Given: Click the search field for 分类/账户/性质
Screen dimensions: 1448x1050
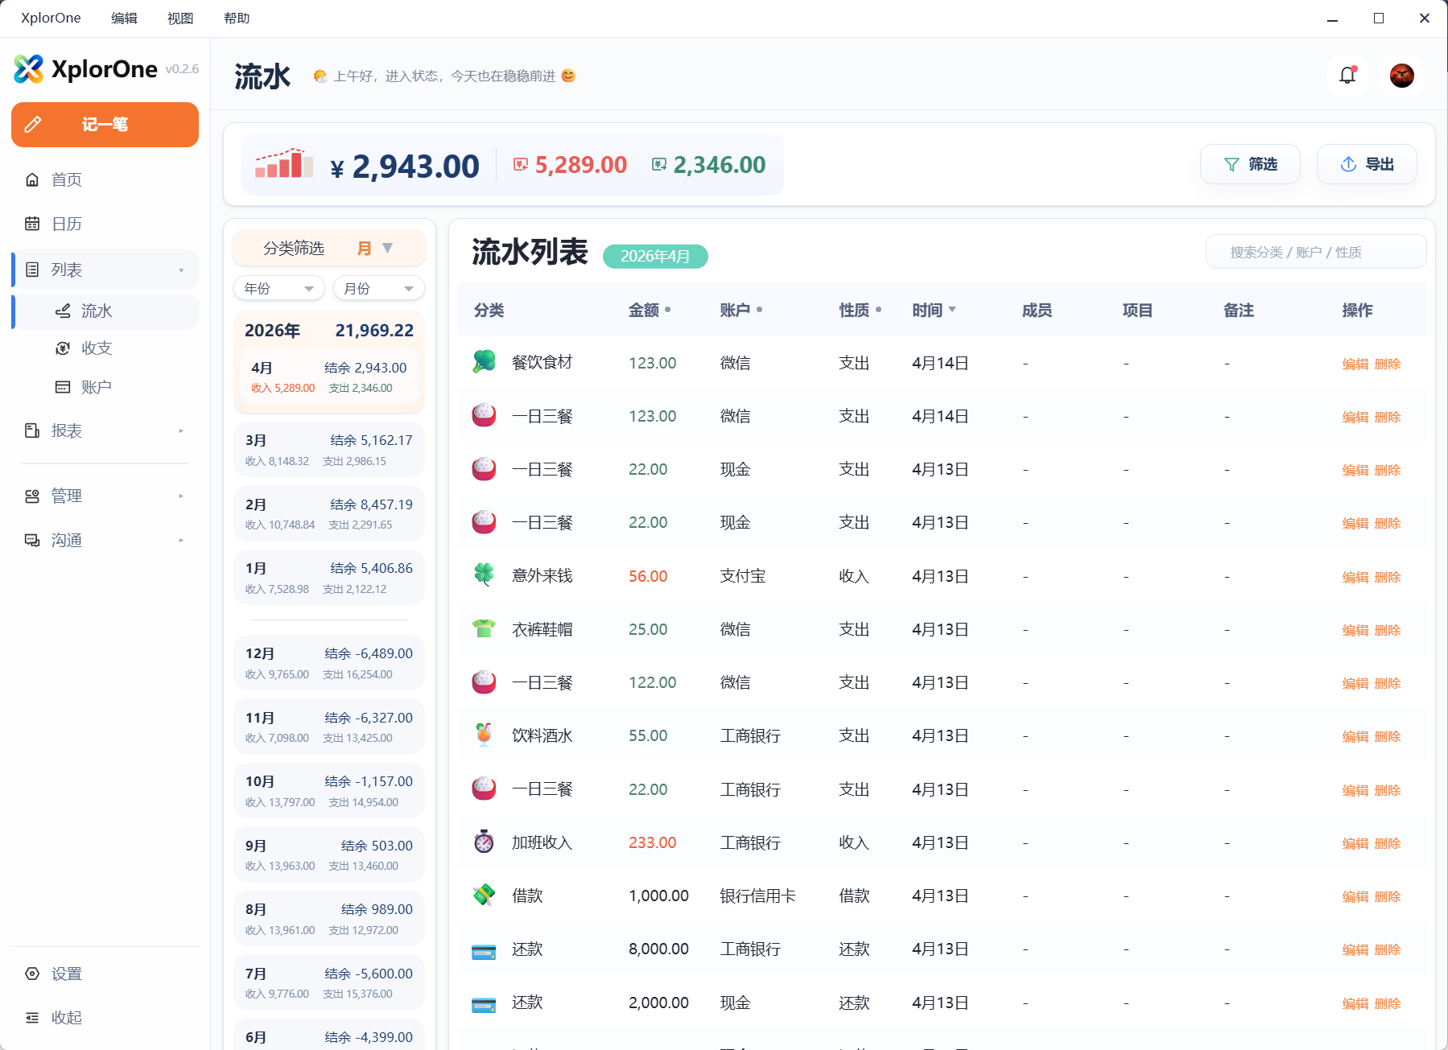Looking at the screenshot, I should pyautogui.click(x=1315, y=251).
